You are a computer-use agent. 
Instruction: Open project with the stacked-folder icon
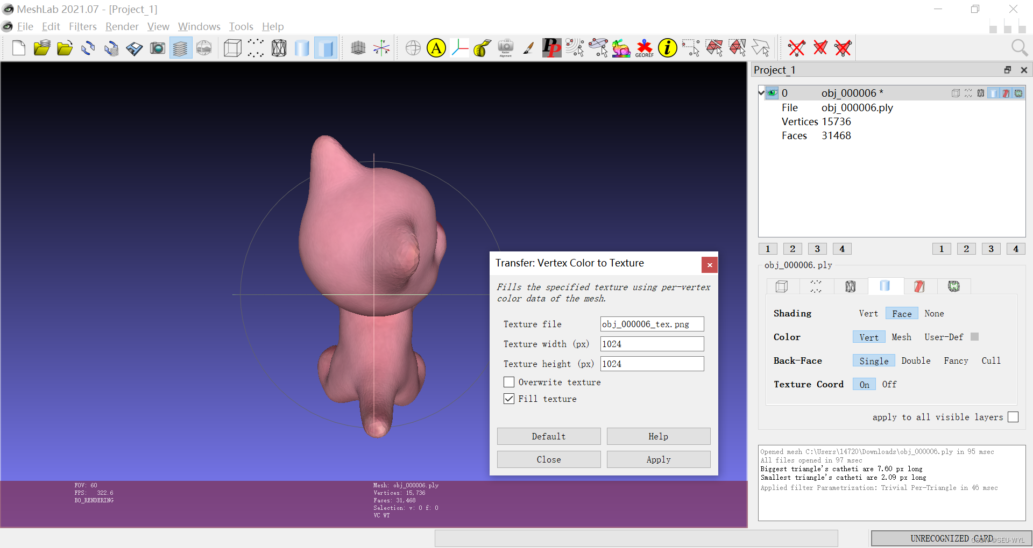tap(42, 48)
